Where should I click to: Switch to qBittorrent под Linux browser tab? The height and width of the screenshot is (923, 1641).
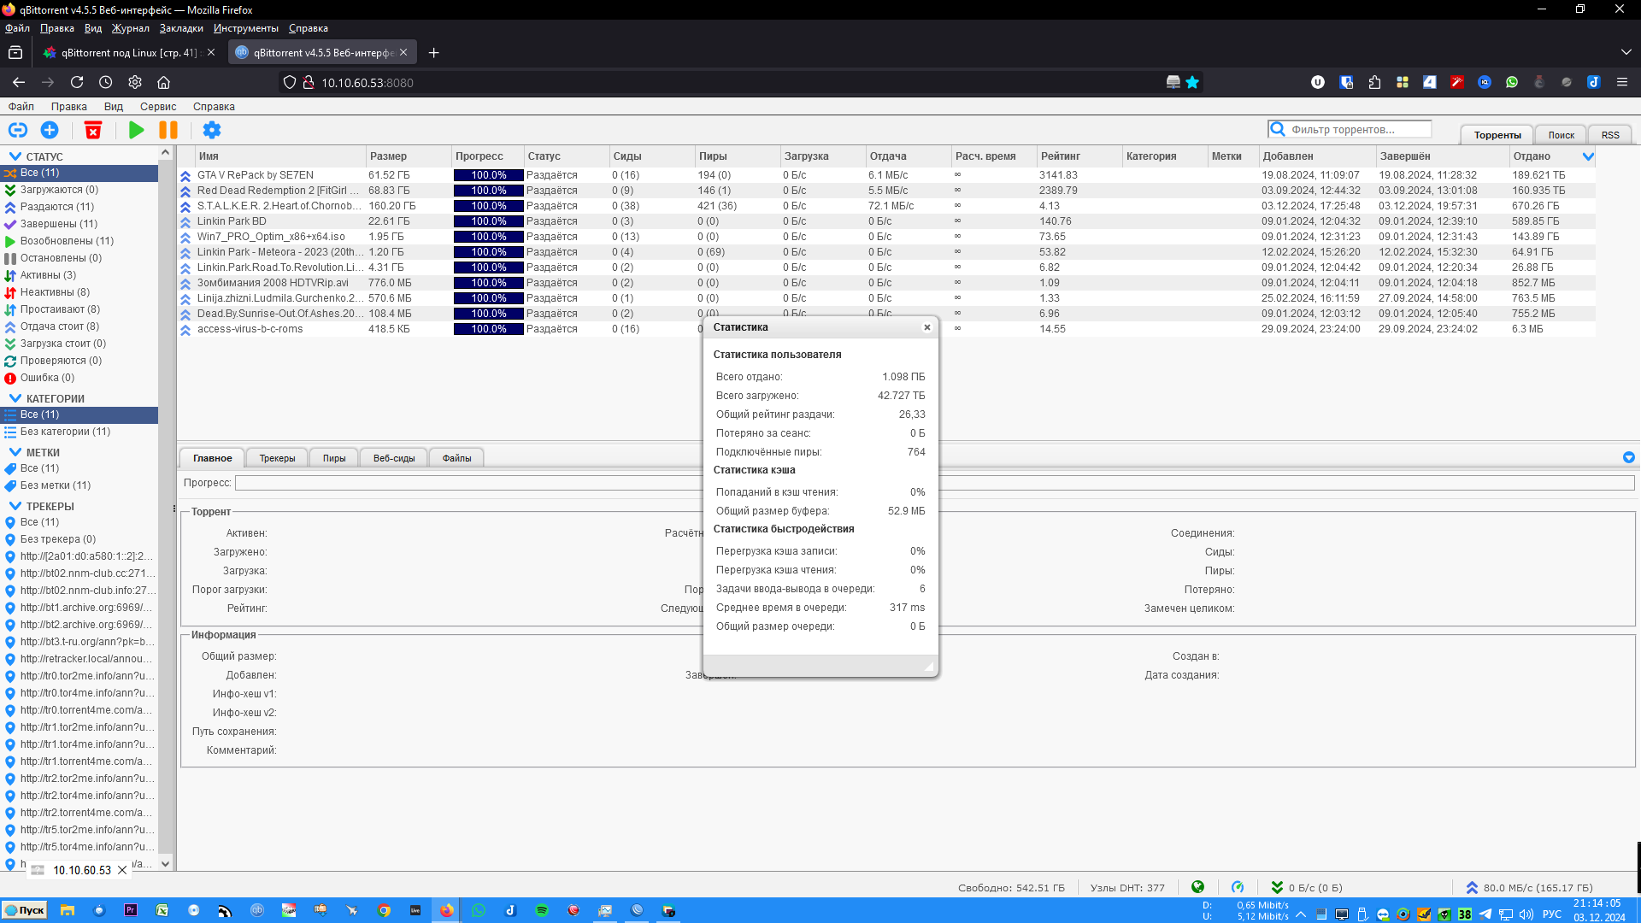(x=128, y=52)
